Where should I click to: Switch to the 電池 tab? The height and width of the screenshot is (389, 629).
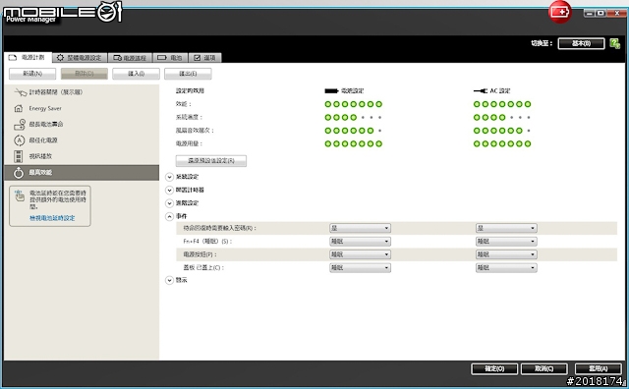(170, 58)
